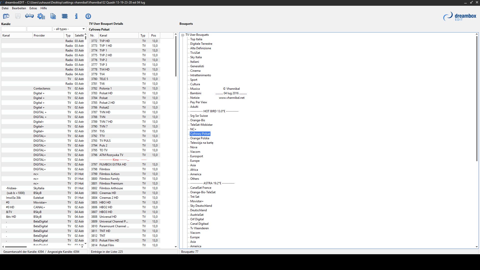The image size is (480, 270).
Task: Select the Contactanos provider row
Action: [43, 88]
